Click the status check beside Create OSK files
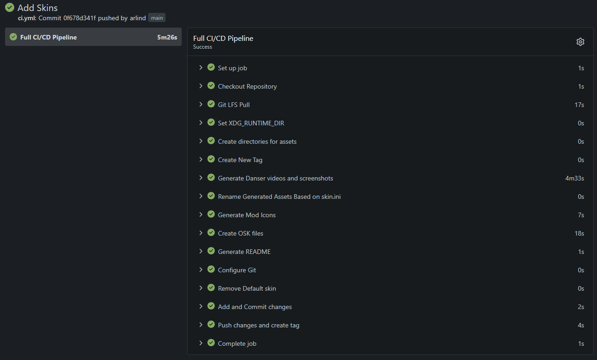The width and height of the screenshot is (597, 360). [211, 233]
